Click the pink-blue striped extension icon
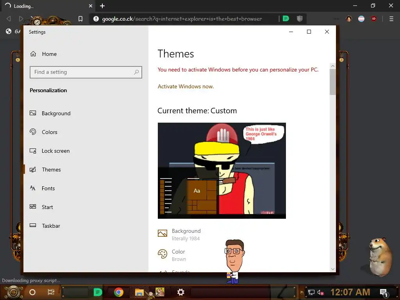This screenshot has height=300, width=400. pos(361,19)
